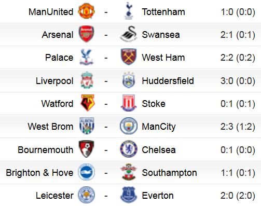Select the Arsenal club badge

tap(86, 34)
